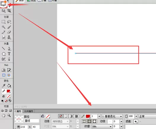Hide slices and hotspots
Image resolution: width=156 pixels, height=129 pixels.
[x=4, y=75]
